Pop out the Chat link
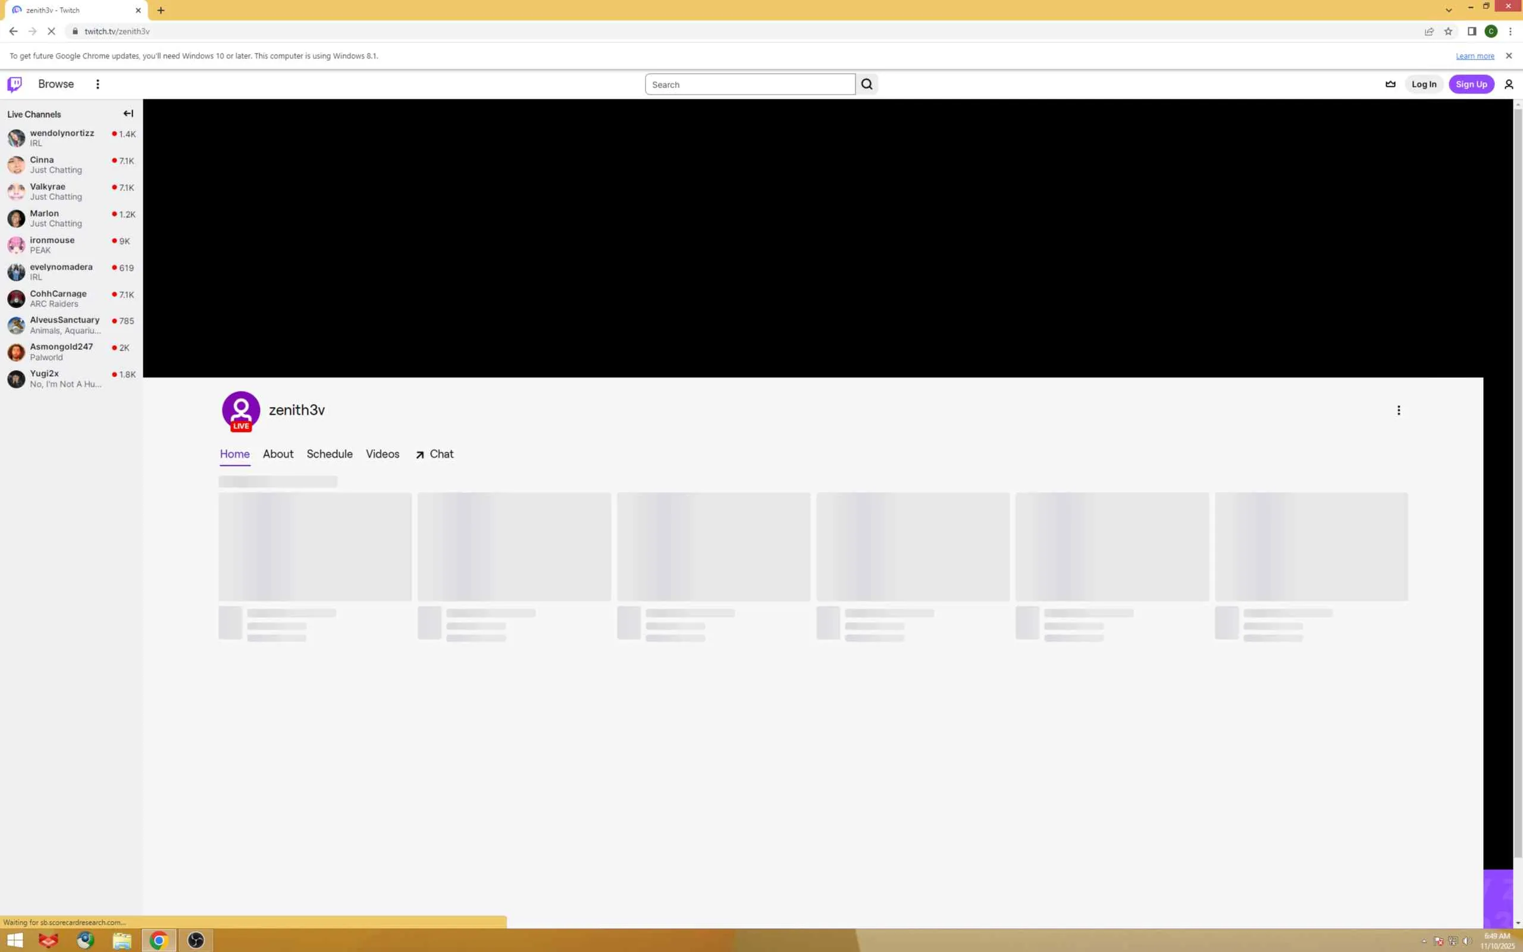Viewport: 1523px width, 952px height. [x=434, y=454]
